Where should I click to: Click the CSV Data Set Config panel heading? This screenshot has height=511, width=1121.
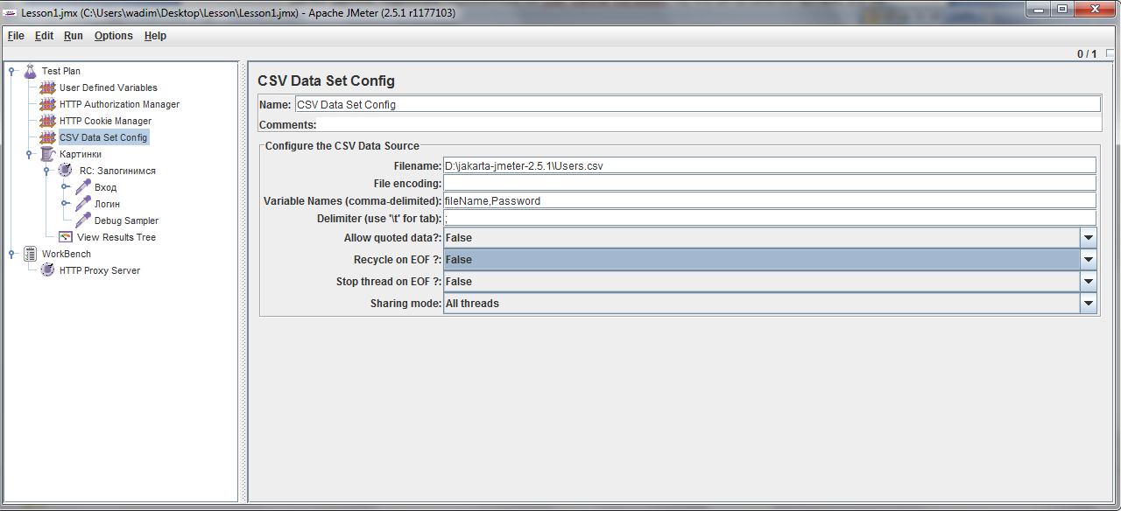click(x=326, y=80)
